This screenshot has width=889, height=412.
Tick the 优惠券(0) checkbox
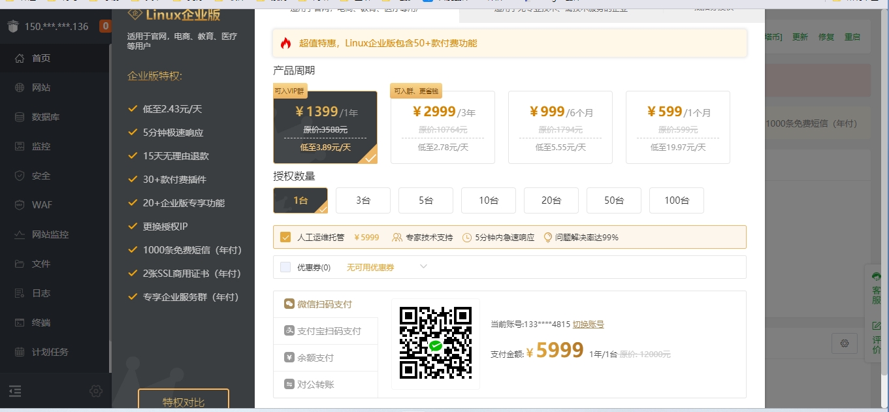[x=285, y=267]
